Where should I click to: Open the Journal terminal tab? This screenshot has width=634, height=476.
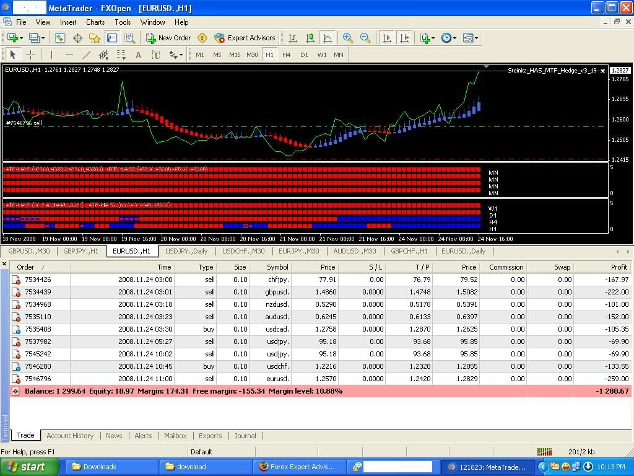pyautogui.click(x=245, y=436)
